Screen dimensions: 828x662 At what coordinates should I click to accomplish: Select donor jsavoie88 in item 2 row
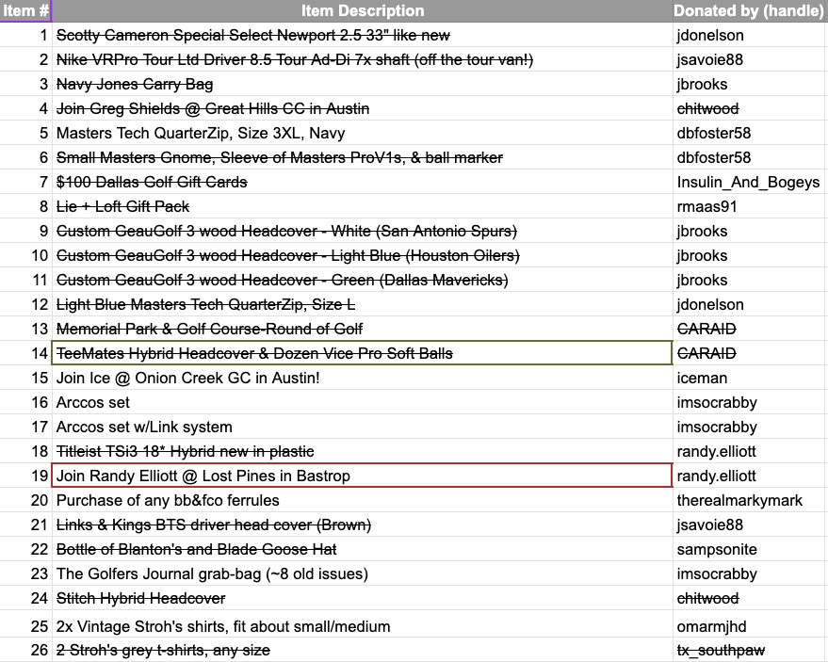pos(751,59)
